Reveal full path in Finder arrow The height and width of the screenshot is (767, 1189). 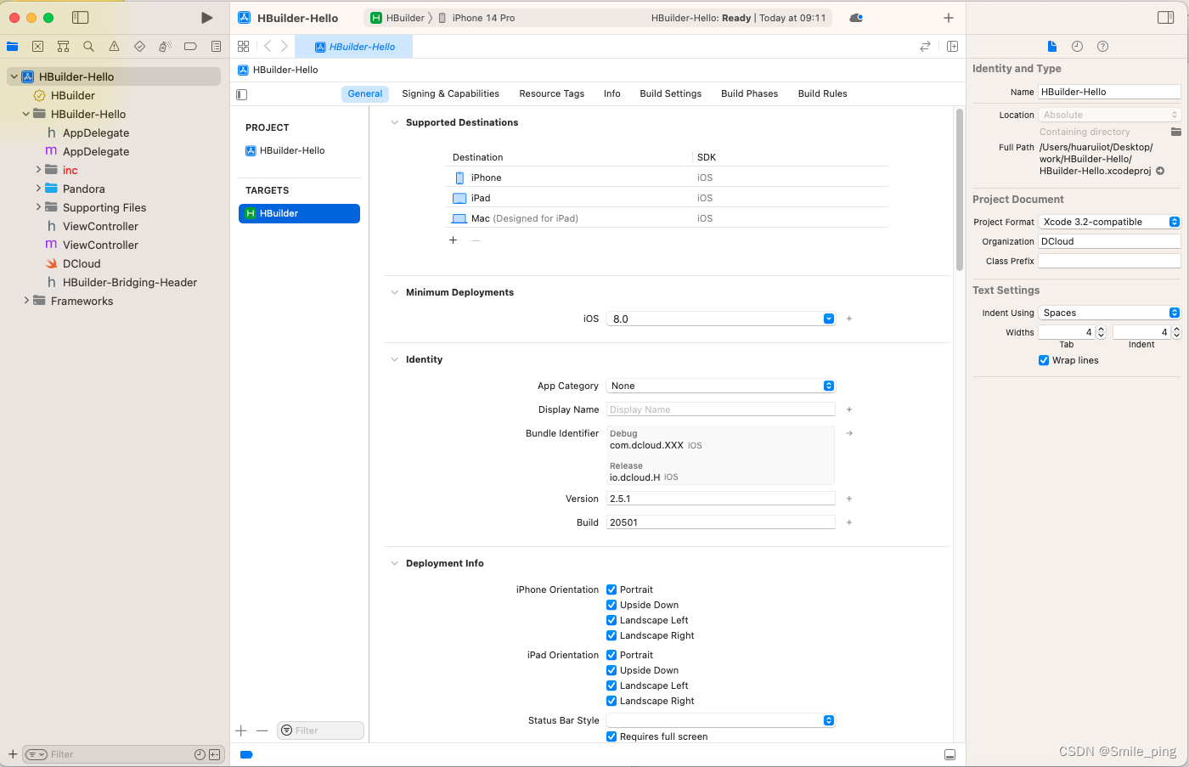pos(1160,171)
